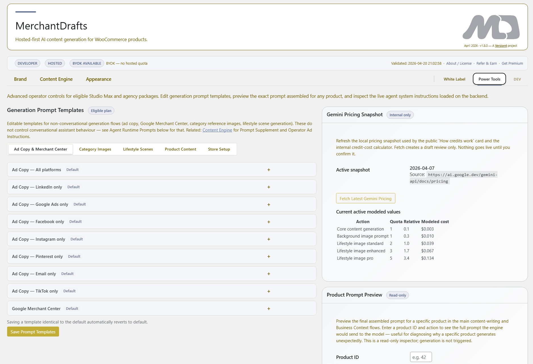
Task: Expand Ad Copy — Pinterest only template
Action: click(161, 256)
